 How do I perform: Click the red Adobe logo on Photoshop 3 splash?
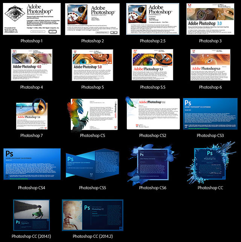coord(189,6)
